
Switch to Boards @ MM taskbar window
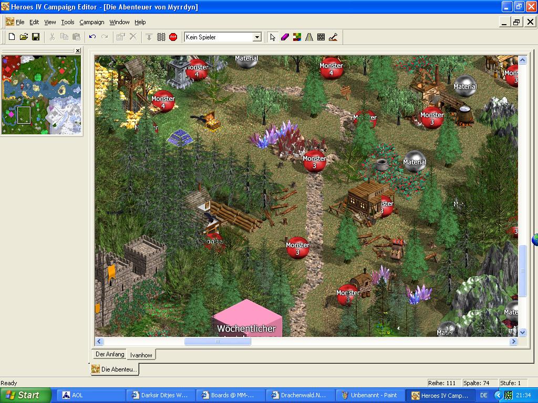[231, 395]
